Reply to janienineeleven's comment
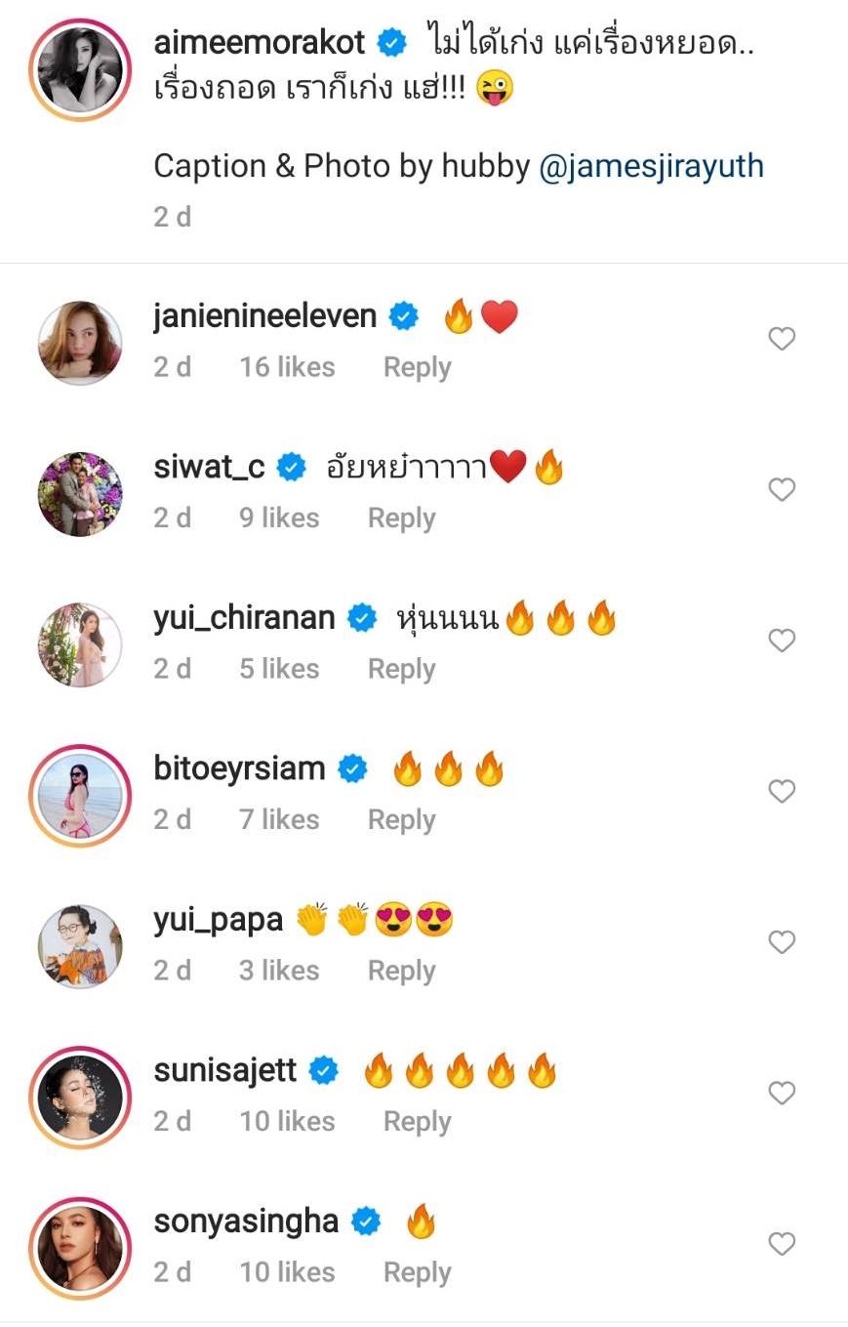 (417, 368)
